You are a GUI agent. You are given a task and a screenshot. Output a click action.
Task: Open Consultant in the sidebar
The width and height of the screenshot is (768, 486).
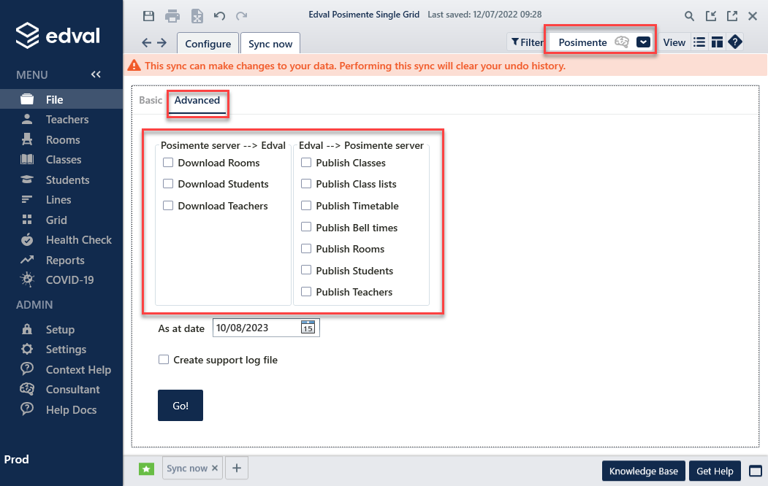(61, 389)
